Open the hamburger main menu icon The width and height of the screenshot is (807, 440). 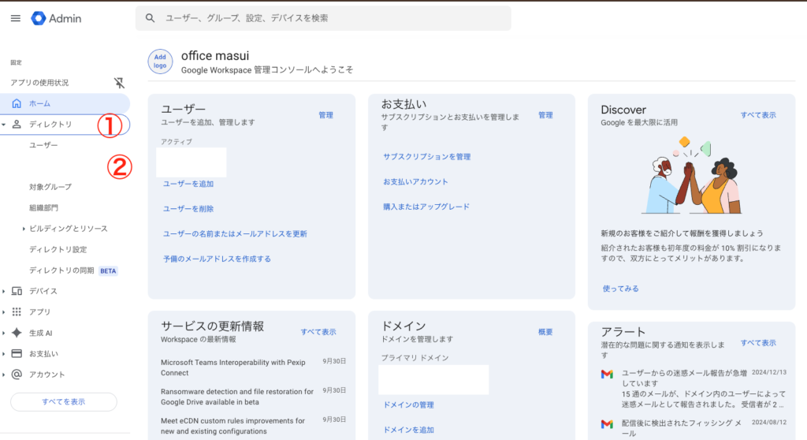tap(16, 18)
